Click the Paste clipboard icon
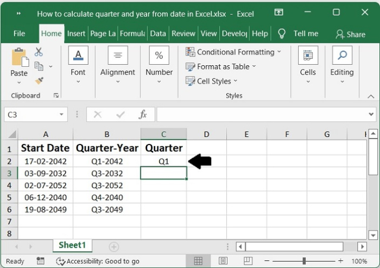The width and height of the screenshot is (380, 268). point(20,57)
